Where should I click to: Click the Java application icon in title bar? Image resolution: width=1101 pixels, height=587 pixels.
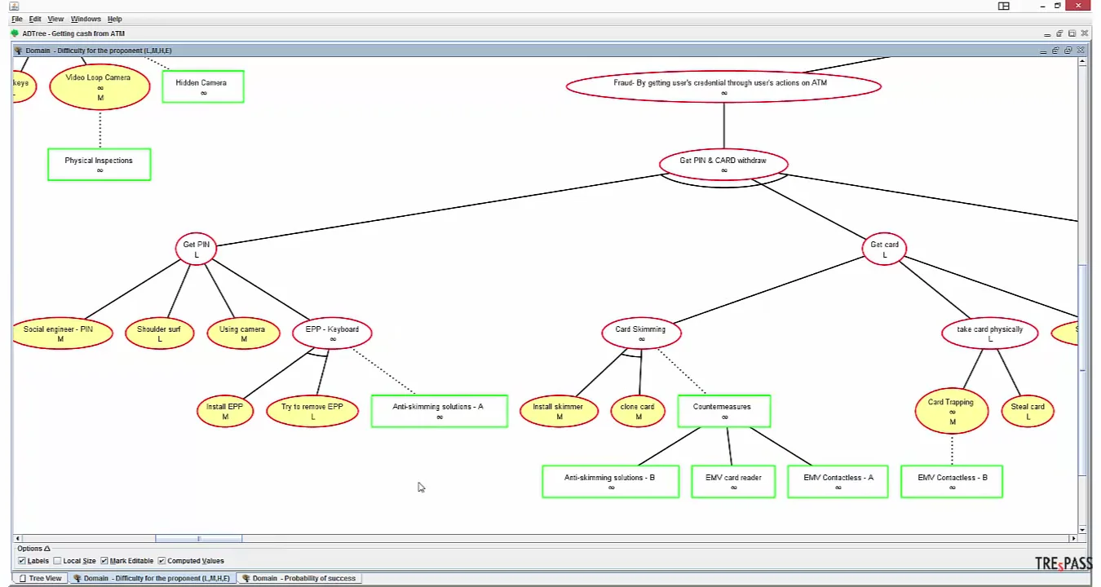(14, 6)
